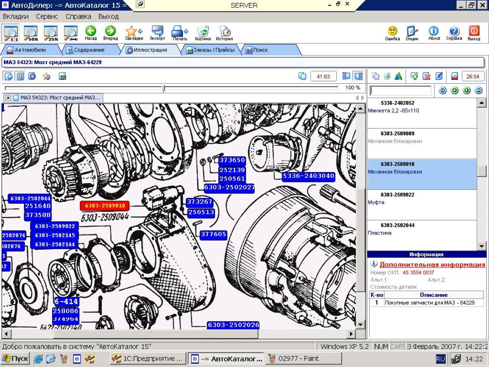Click the Экспорт export icon
Viewport: 489px width, 367px height.
point(157,33)
